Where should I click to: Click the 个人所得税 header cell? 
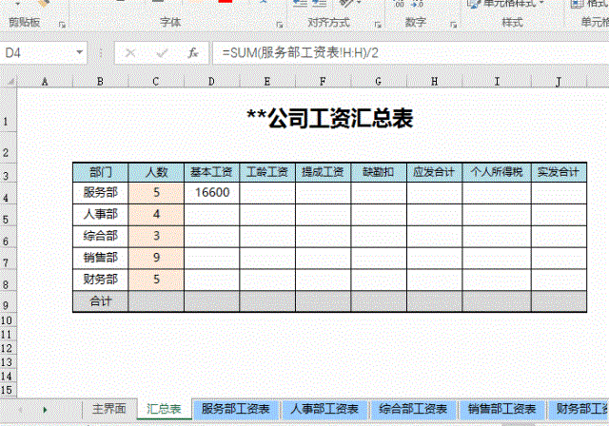coord(497,172)
